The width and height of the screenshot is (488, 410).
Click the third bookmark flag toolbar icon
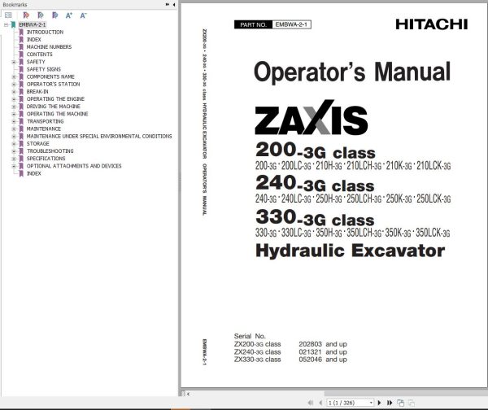[54, 15]
